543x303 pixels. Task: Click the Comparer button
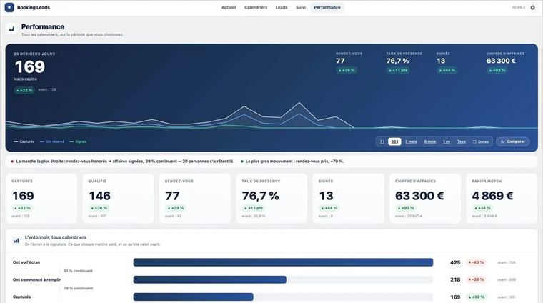[x=512, y=141]
